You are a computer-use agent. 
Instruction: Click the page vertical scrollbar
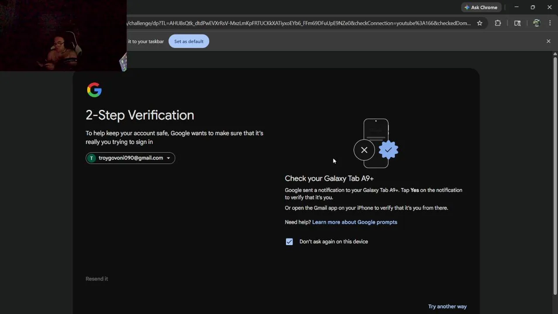click(555, 174)
